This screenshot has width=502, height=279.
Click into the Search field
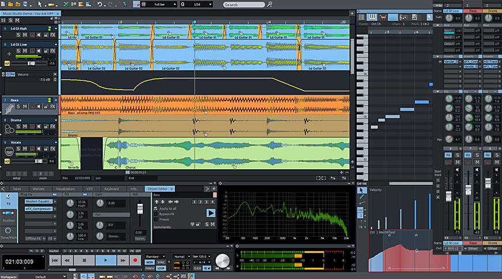coord(244,5)
